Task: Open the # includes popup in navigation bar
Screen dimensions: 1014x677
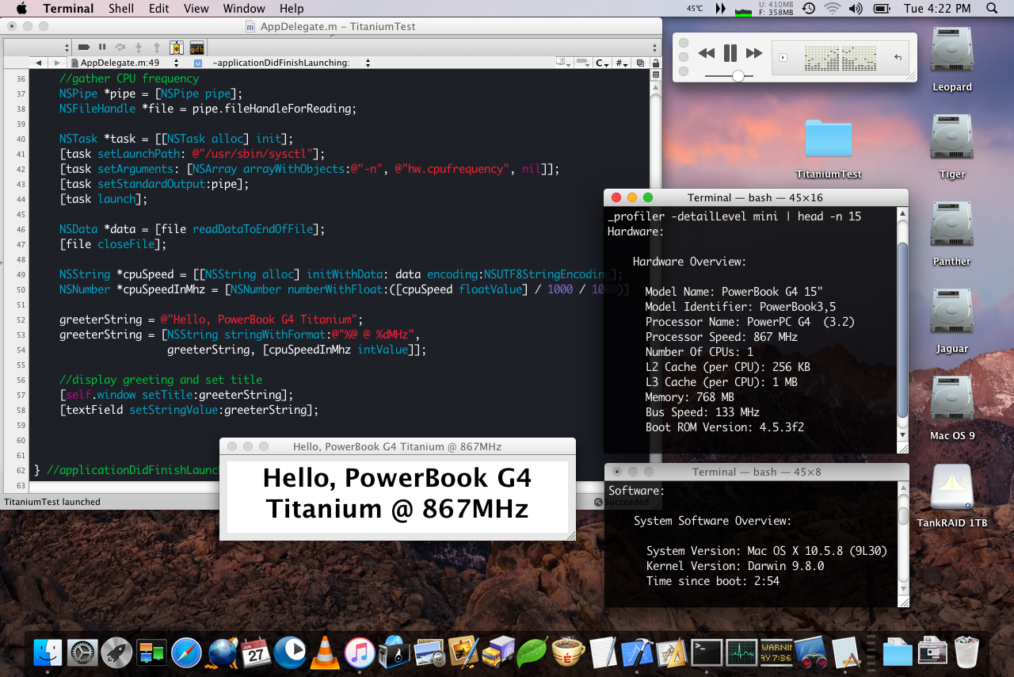Action: [622, 63]
